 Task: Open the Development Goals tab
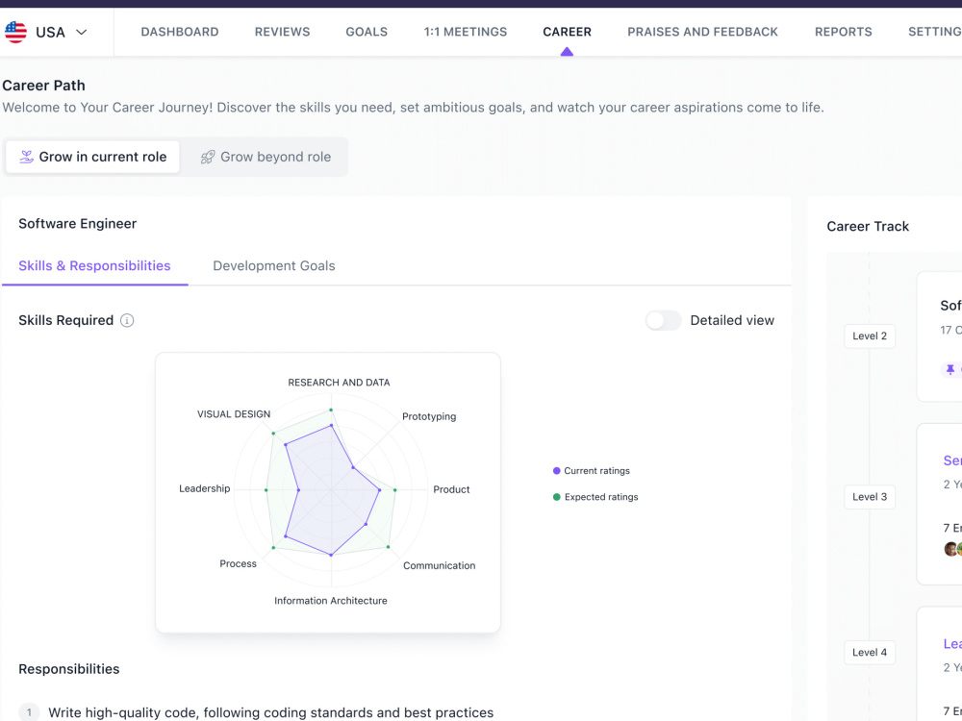(273, 266)
